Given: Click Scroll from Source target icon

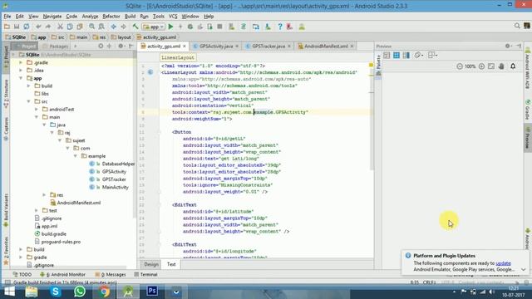Looking at the screenshot, I should [x=101, y=46].
